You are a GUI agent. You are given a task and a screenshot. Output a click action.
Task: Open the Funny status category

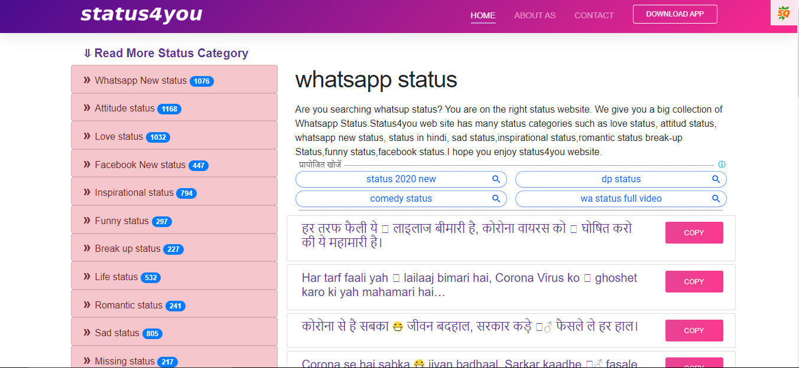pos(174,220)
